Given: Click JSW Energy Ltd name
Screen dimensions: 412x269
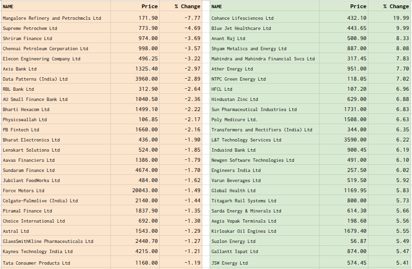Looking at the screenshot, I should (x=229, y=263).
